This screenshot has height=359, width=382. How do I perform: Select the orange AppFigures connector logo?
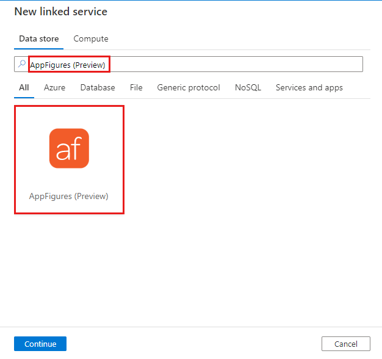pyautogui.click(x=69, y=148)
